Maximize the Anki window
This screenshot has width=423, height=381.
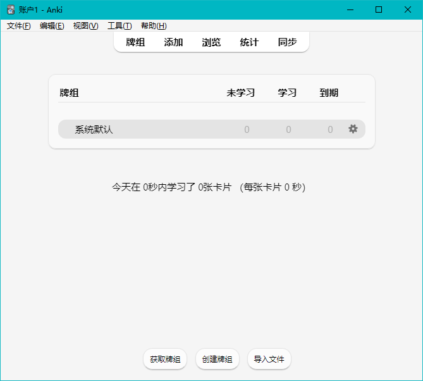click(x=379, y=9)
